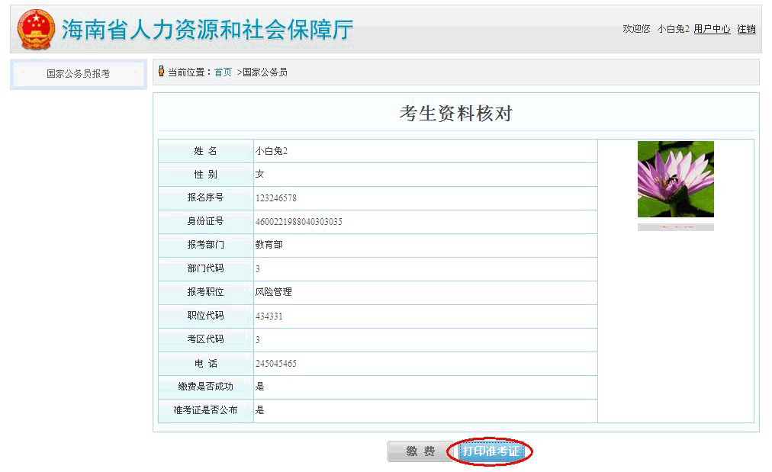Click 欢迎您 greeting text
Viewport: 772px width, 472px height.
pyautogui.click(x=636, y=29)
